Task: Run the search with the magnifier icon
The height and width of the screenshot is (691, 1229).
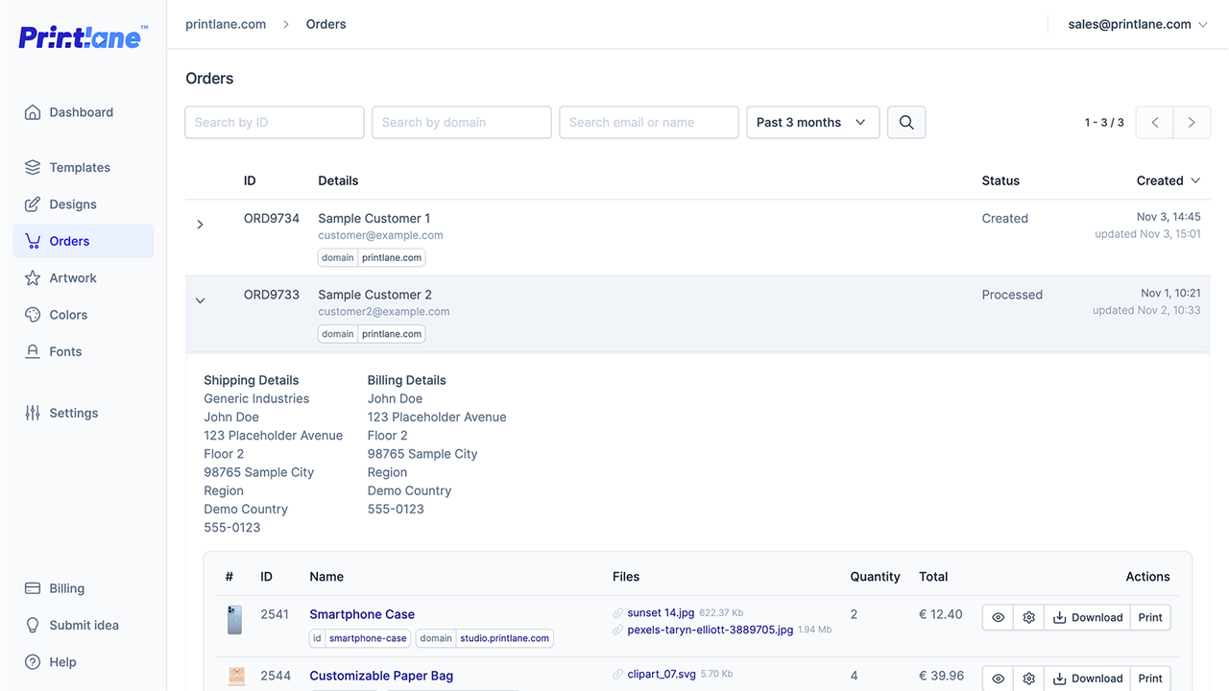Action: click(x=905, y=122)
